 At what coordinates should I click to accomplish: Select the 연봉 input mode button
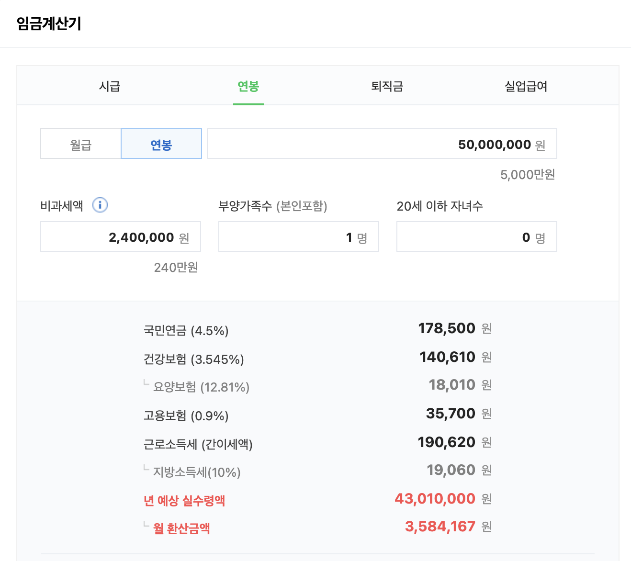[161, 144]
